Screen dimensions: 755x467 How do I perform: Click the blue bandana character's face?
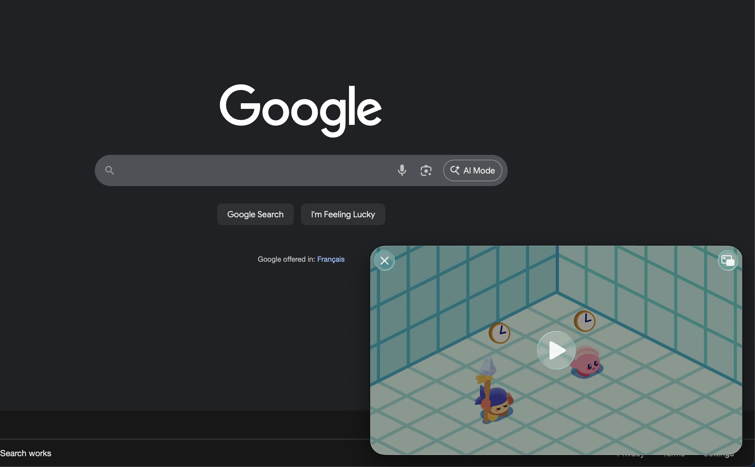point(501,409)
